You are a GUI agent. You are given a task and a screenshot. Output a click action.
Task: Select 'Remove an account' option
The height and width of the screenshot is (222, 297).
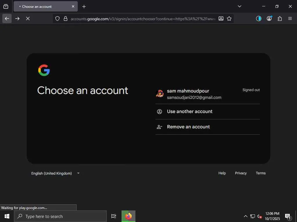208,127
